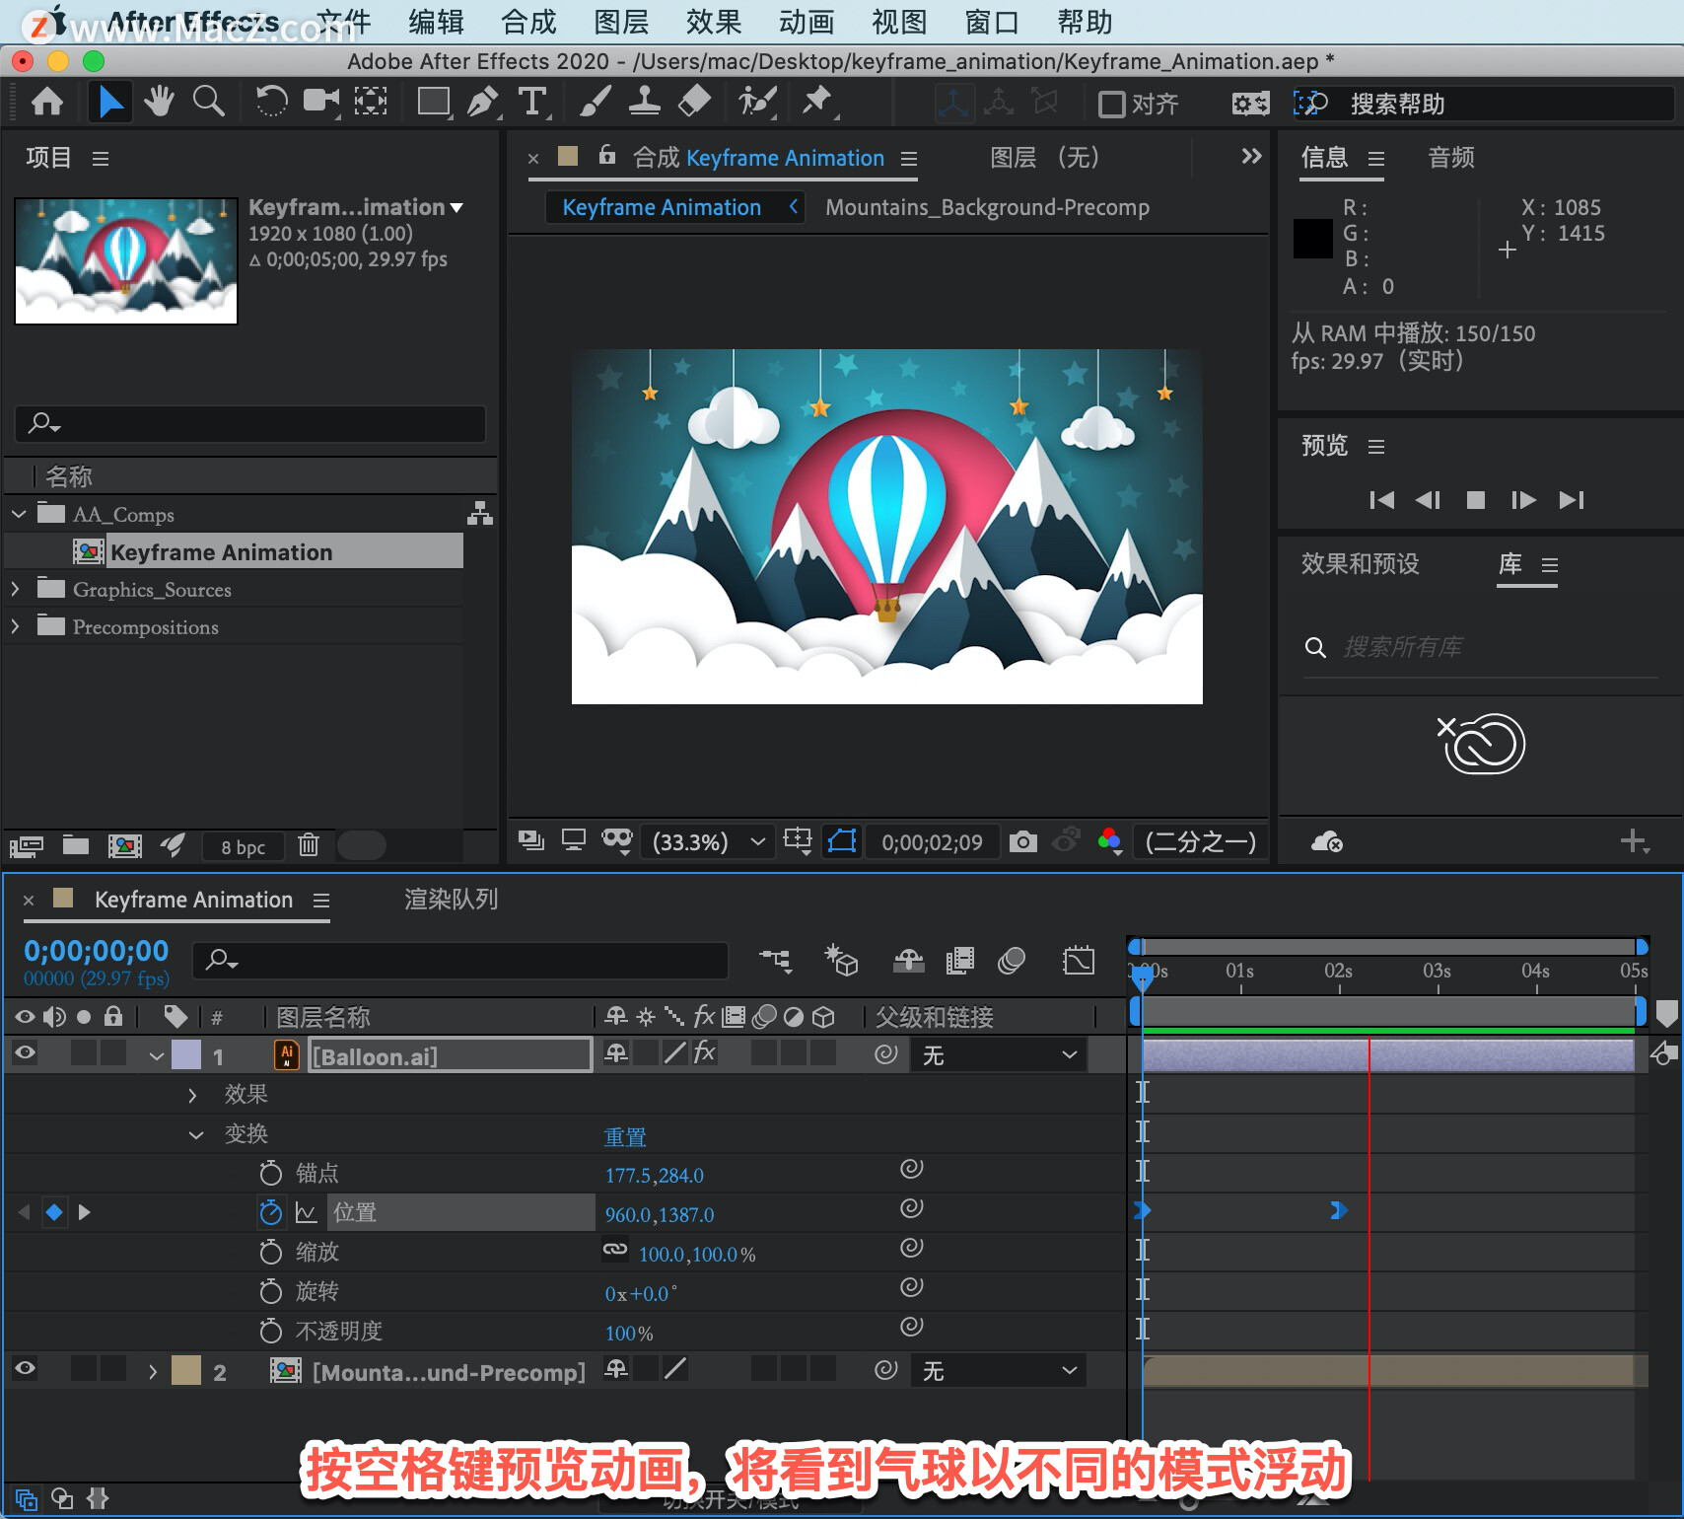The height and width of the screenshot is (1519, 1684).
Task: Select the Pan Behind anchor tool
Action: click(371, 102)
